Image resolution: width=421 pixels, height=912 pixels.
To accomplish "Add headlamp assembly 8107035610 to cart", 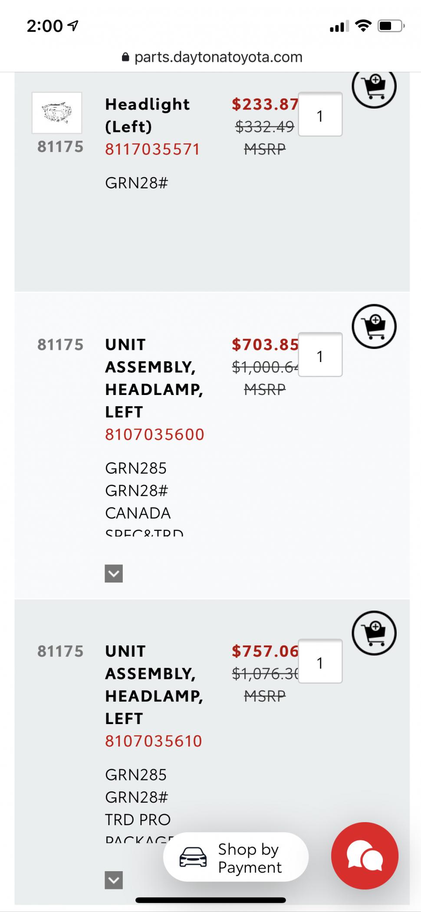I will pos(374,633).
